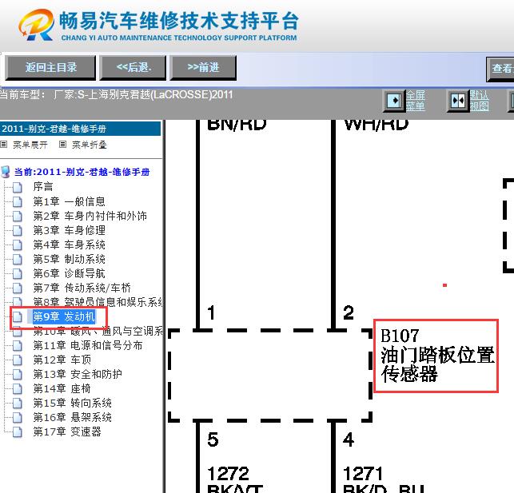
Task: Select 第9章 发动机 chapter
Action: (64, 316)
